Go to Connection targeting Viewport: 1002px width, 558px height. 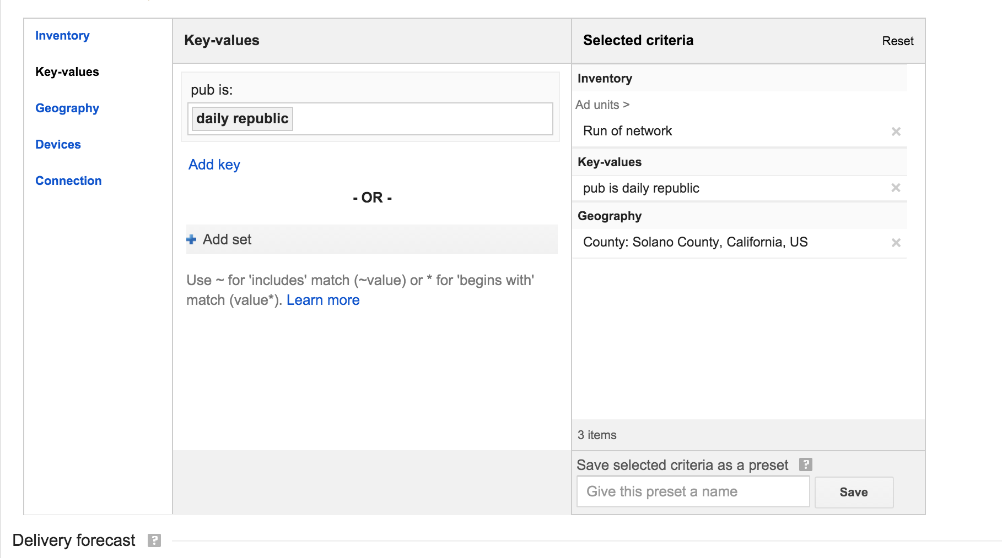coord(68,181)
